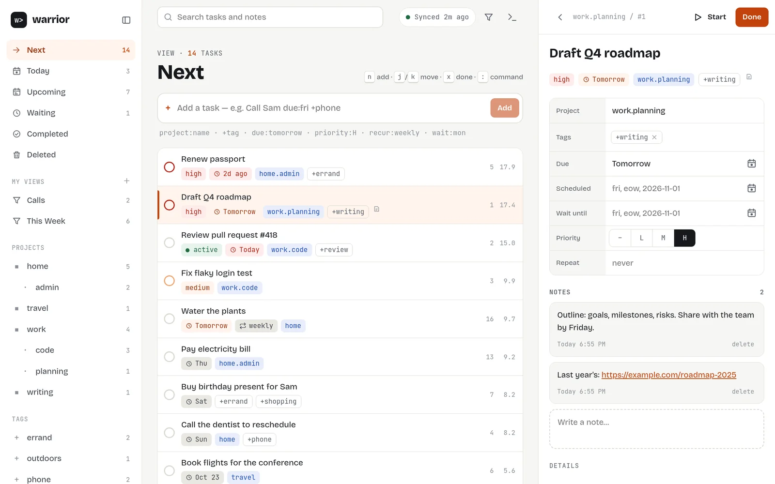This screenshot has height=484, width=775.
Task: Add a new view with the plus
Action: [x=127, y=181]
